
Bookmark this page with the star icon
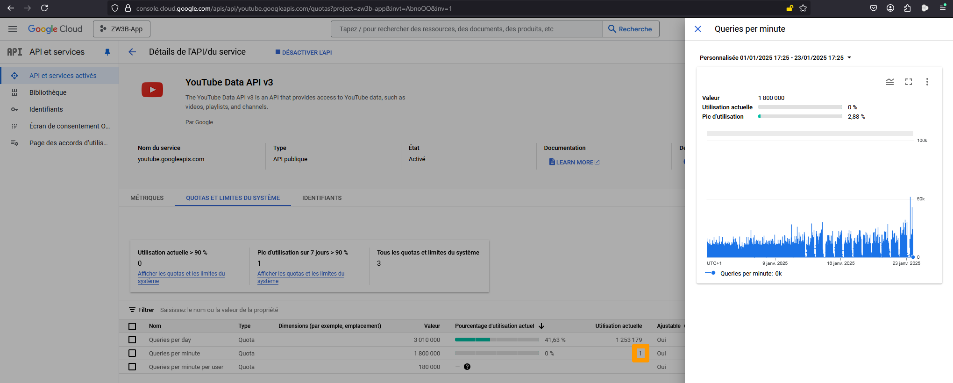pos(803,8)
